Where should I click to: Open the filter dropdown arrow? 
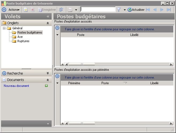[125, 10]
